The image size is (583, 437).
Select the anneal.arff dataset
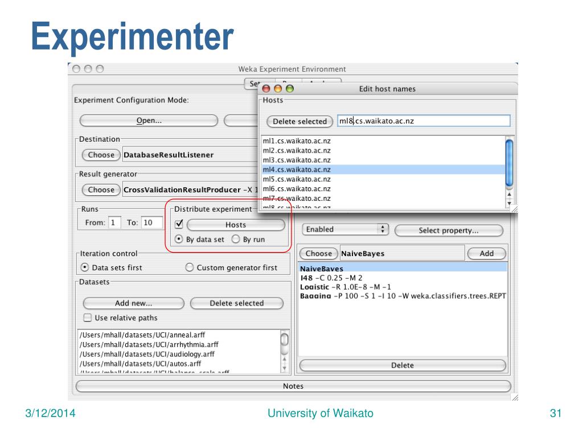pyautogui.click(x=178, y=335)
